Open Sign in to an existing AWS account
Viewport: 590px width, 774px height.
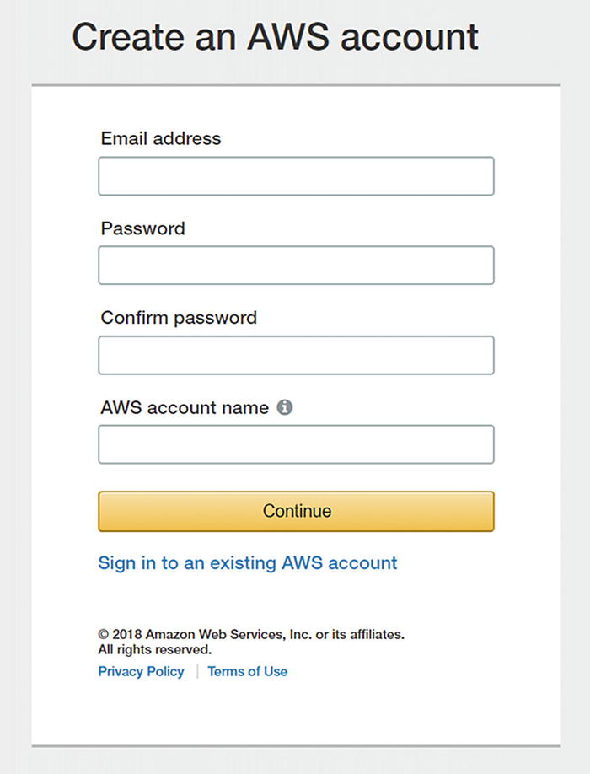(x=248, y=562)
